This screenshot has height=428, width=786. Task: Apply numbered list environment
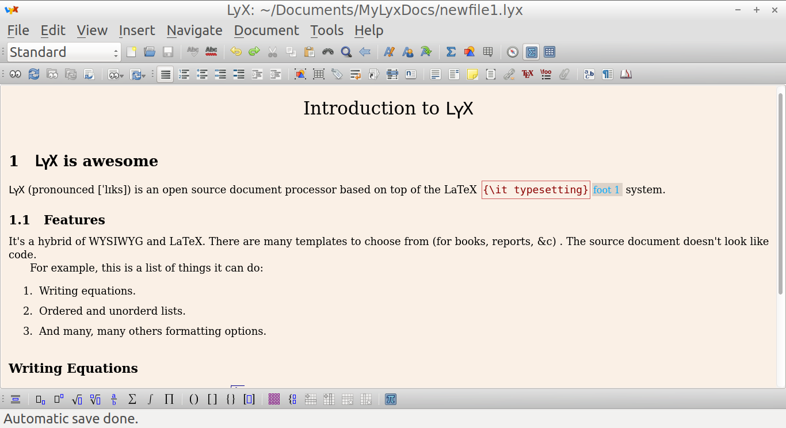tap(184, 74)
